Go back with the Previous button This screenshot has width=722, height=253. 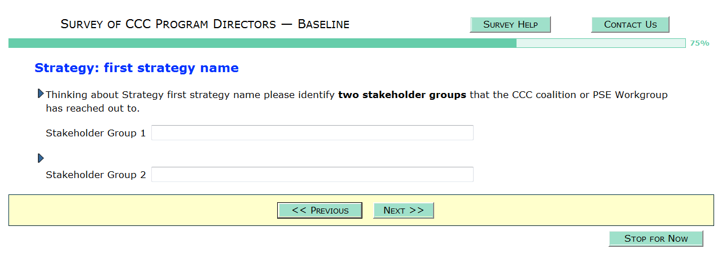pos(320,210)
